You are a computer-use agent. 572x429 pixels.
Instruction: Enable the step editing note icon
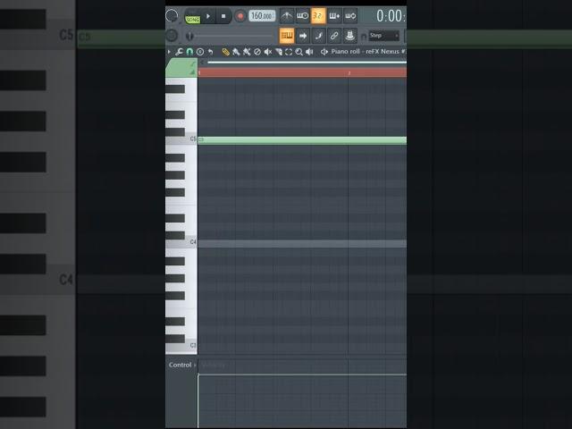(318, 36)
